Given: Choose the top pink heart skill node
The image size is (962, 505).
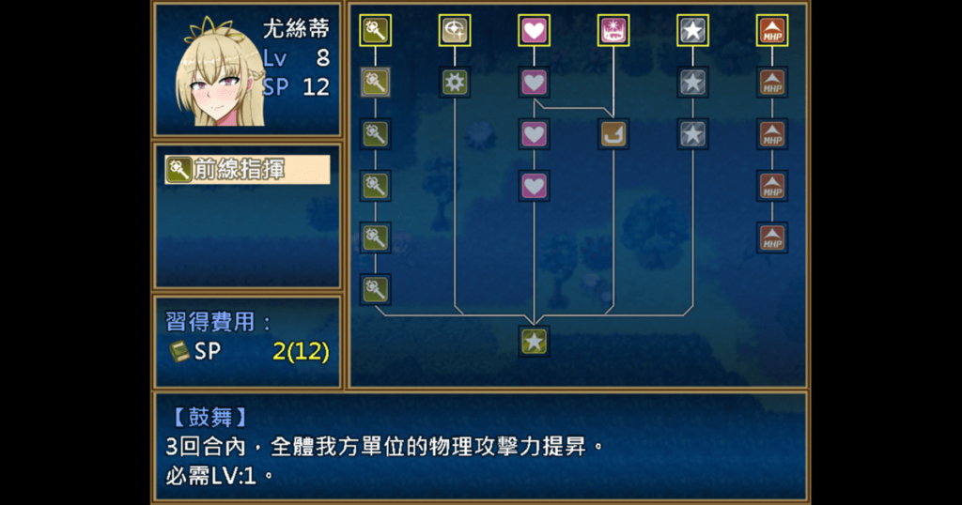Looking at the screenshot, I should pos(534,30).
